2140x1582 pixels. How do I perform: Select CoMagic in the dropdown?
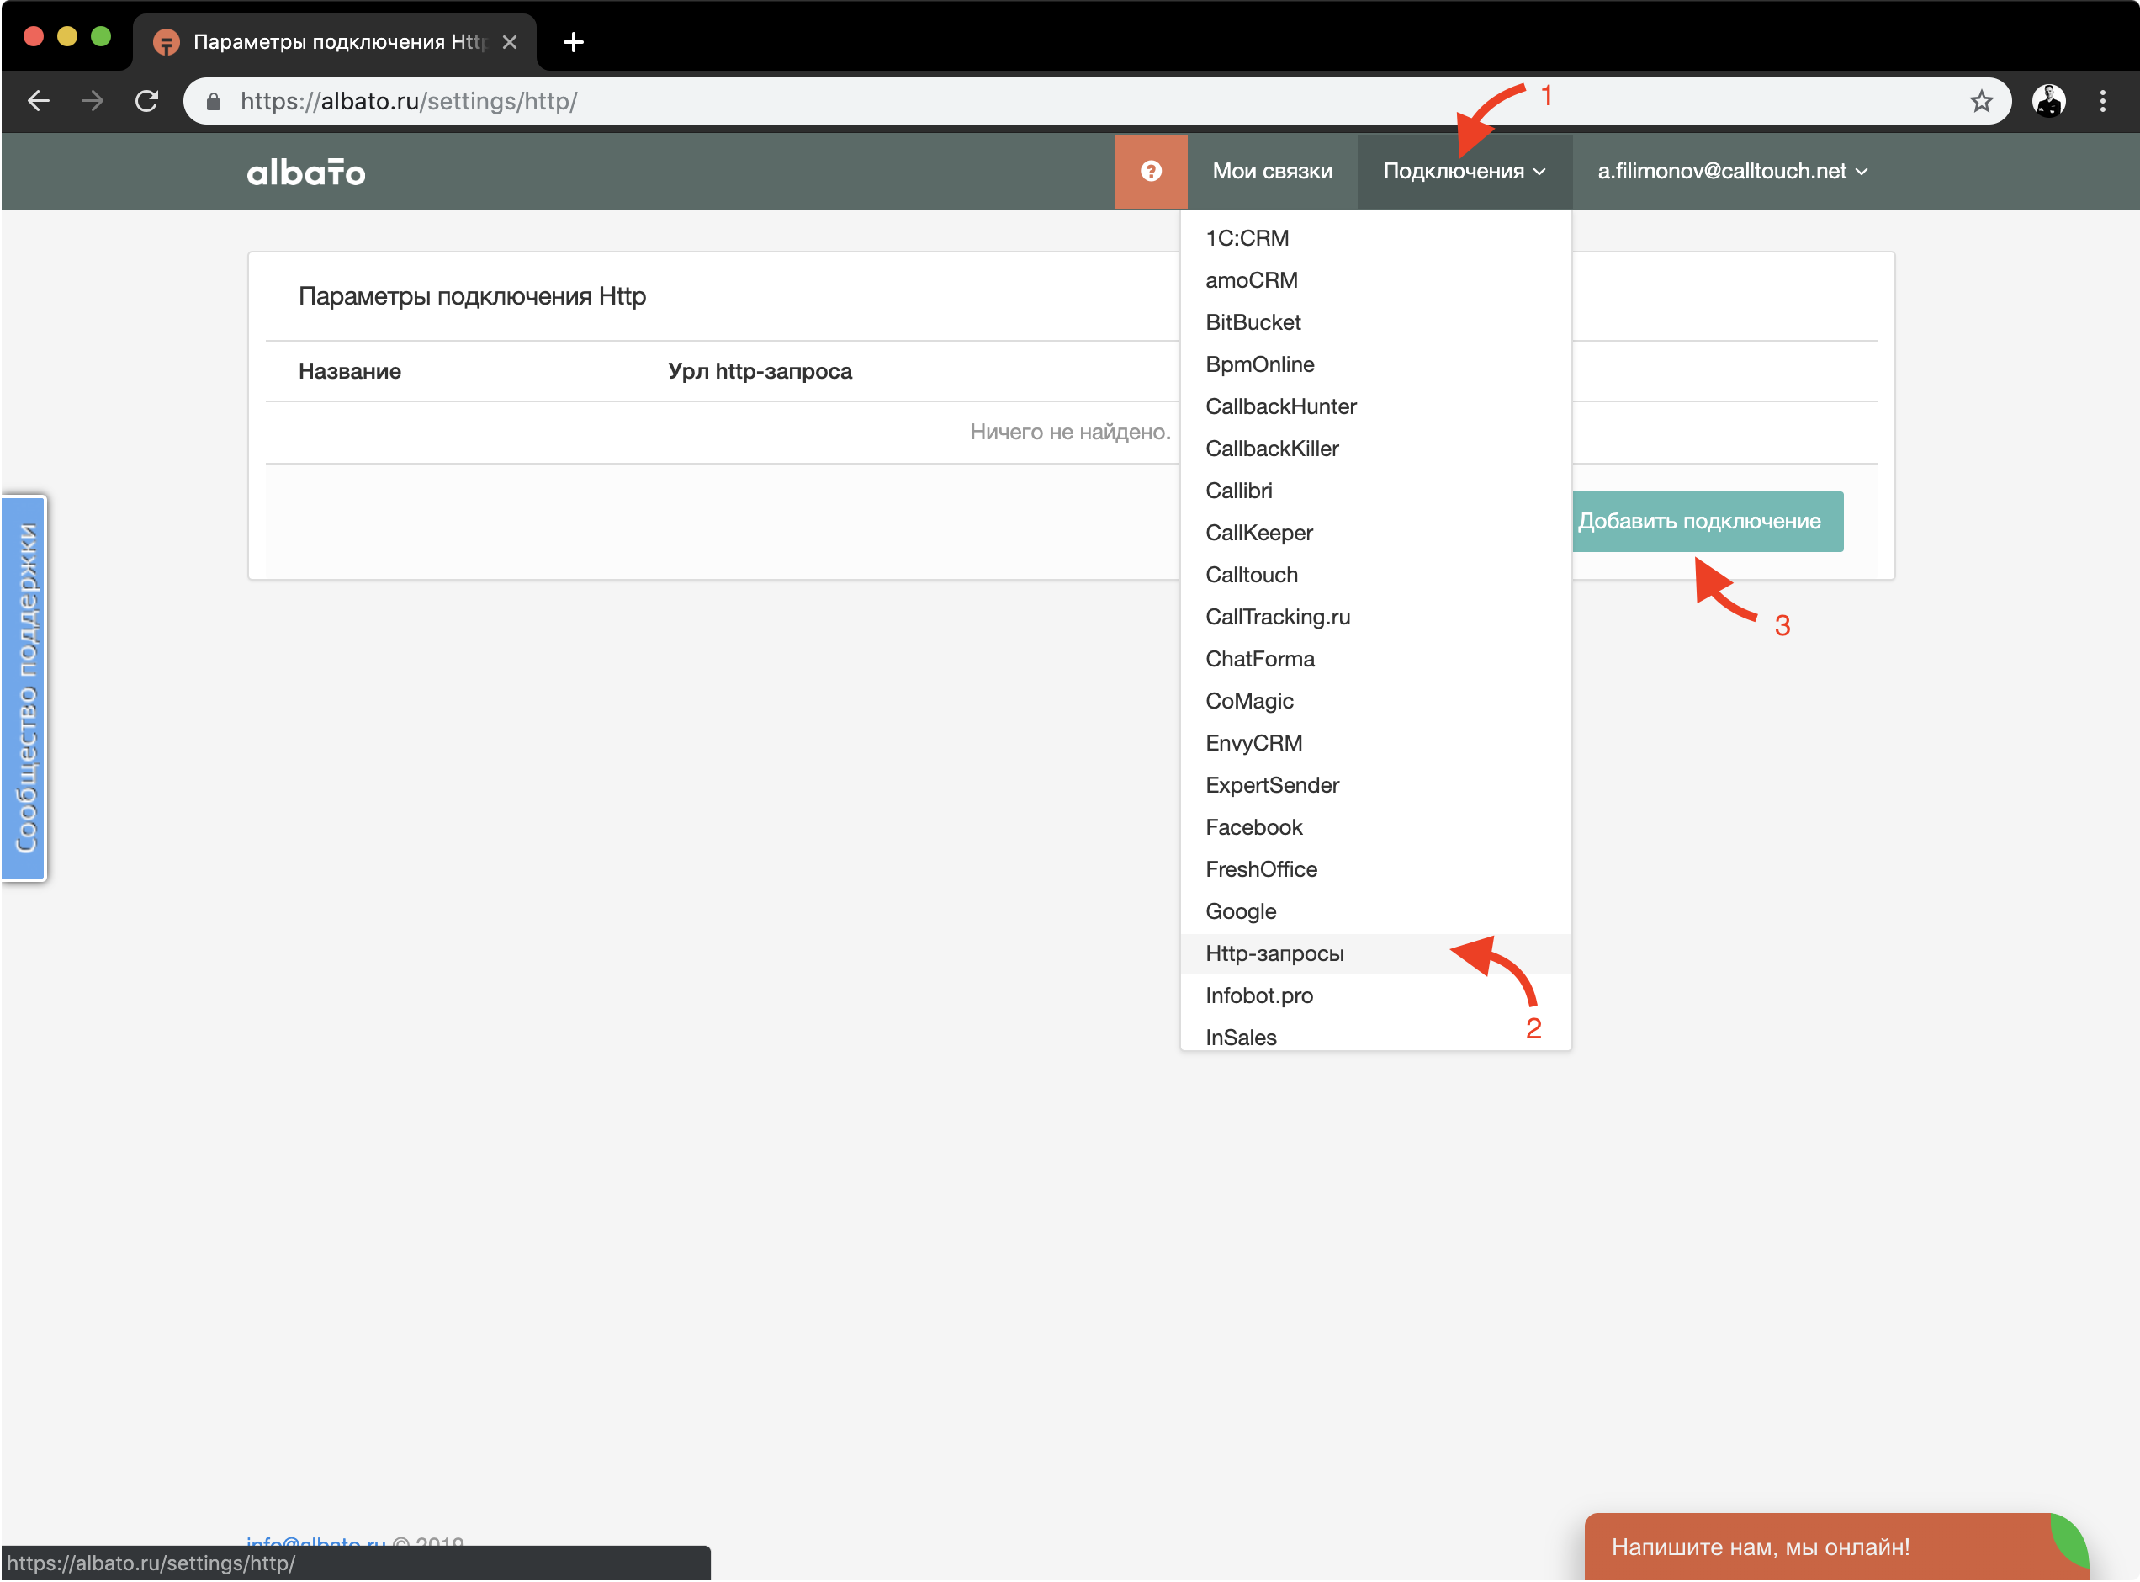[x=1375, y=702]
